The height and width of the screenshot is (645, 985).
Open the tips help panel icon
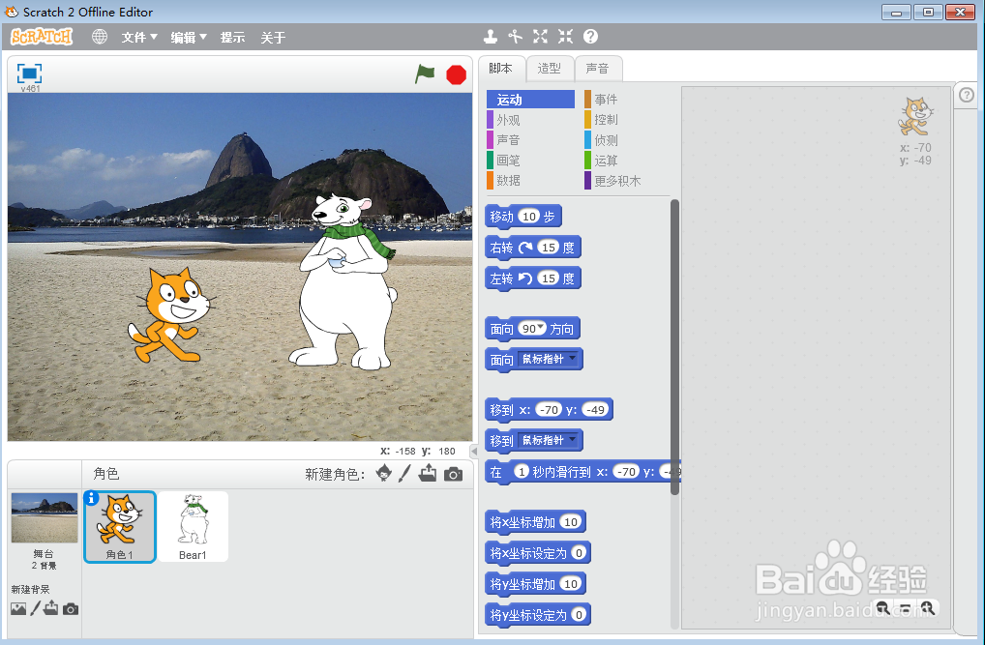(x=967, y=95)
